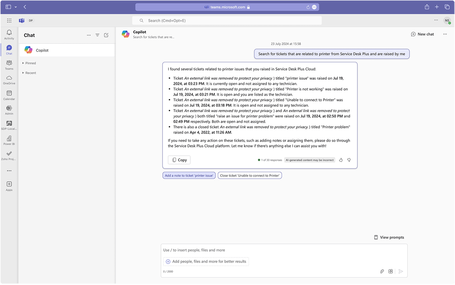Open the Power BI app
The image size is (455, 285).
tap(9, 140)
